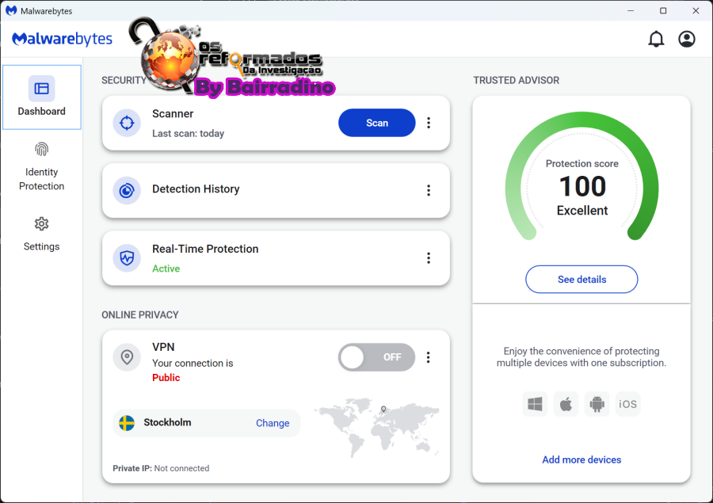Open the Settings section
The image size is (713, 503).
pos(41,234)
